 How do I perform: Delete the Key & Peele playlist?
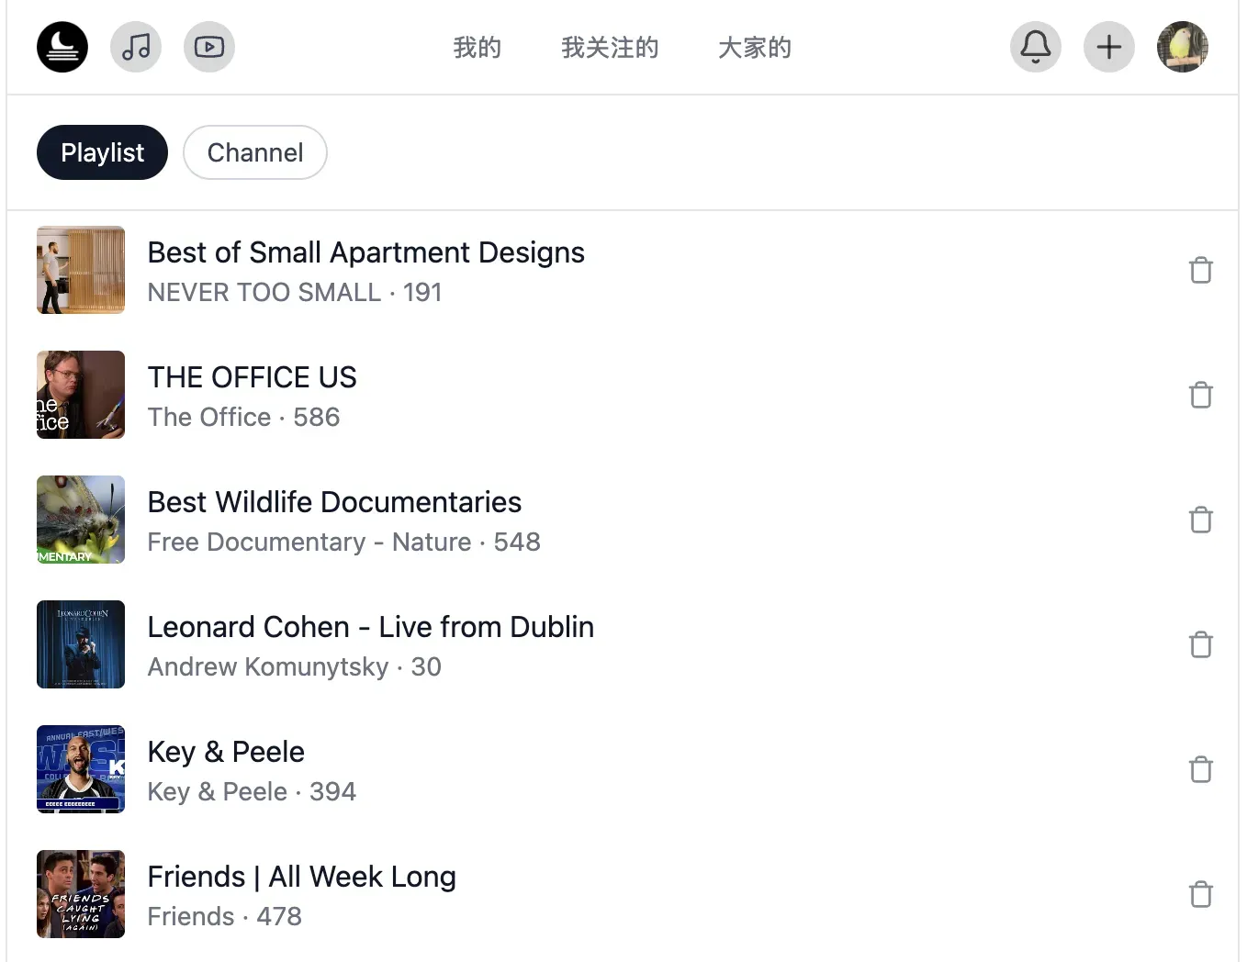point(1201,770)
